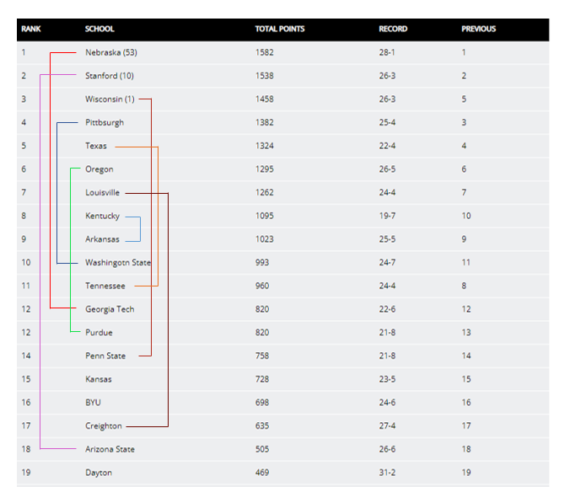Click Tennessee's previous rank 8
Screen dimensions: 564x487
click(464, 286)
